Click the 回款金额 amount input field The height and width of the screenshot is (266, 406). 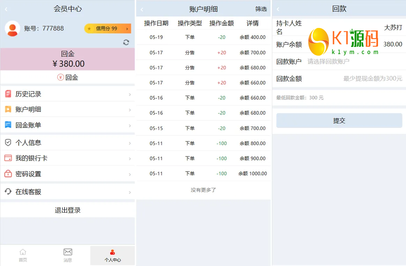(339, 78)
